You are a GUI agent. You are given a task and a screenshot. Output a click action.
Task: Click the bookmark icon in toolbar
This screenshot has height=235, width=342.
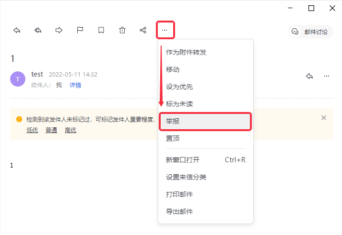(x=101, y=30)
